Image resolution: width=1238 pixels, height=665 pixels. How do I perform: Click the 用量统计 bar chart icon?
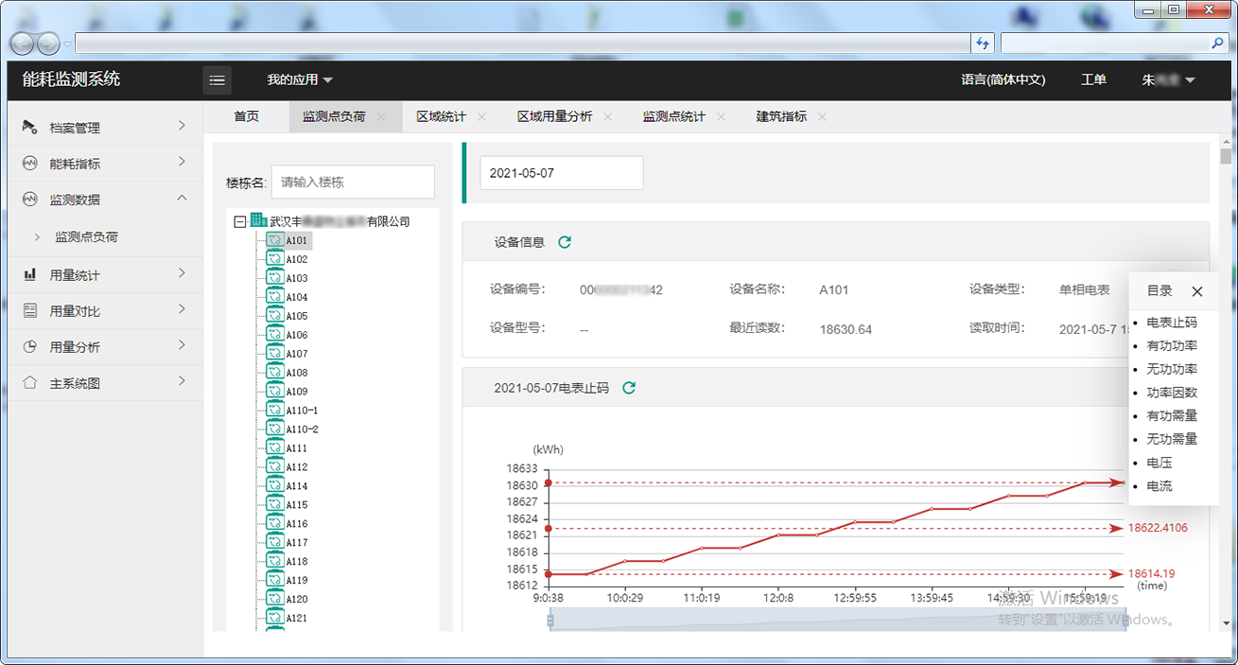click(x=30, y=275)
